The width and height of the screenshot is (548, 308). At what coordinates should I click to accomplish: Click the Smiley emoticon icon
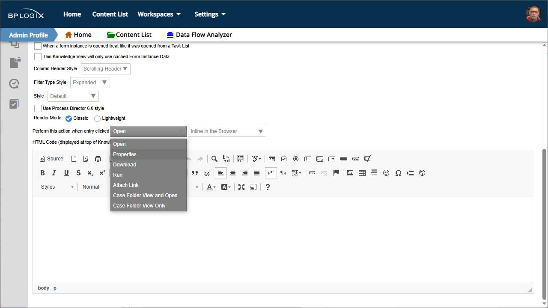[386, 173]
